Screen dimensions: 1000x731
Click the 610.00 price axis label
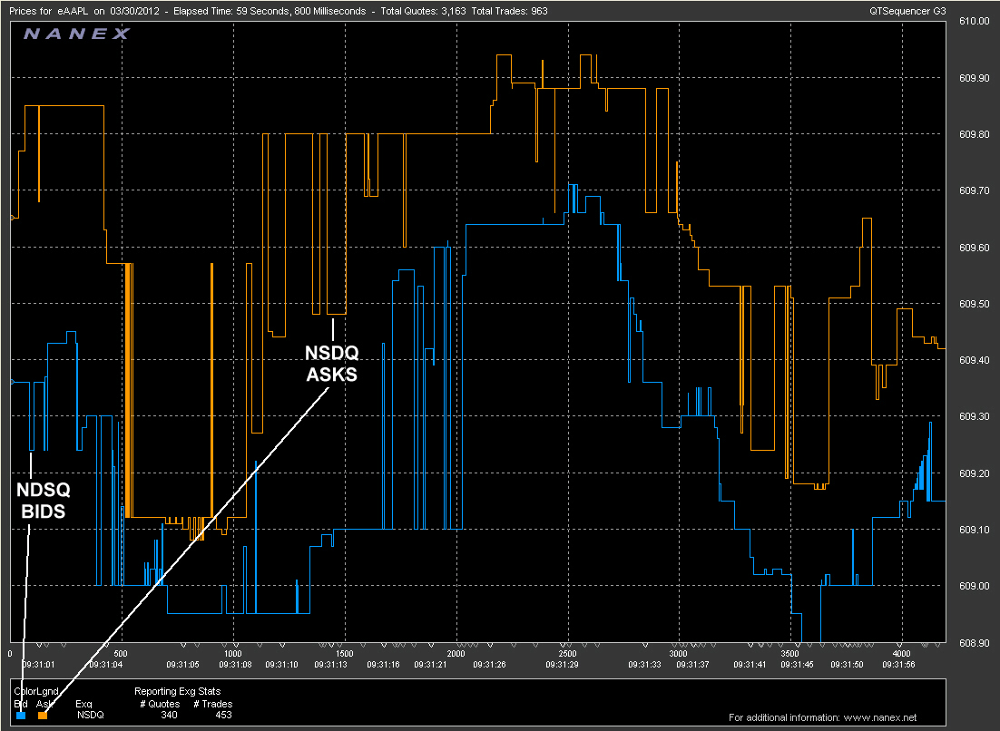pyautogui.click(x=974, y=21)
